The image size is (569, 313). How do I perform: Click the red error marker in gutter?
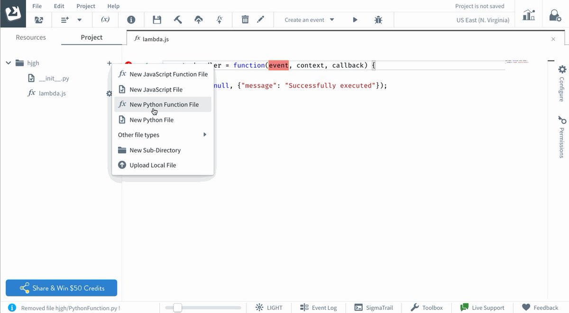(x=128, y=65)
